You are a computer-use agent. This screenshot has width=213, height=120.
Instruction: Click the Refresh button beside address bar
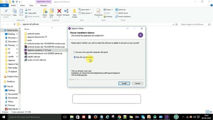[176, 24]
